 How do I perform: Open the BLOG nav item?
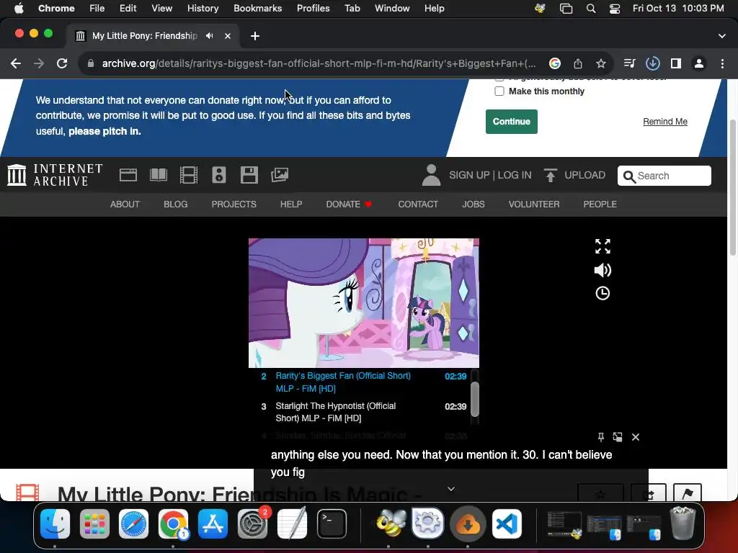pyautogui.click(x=176, y=204)
